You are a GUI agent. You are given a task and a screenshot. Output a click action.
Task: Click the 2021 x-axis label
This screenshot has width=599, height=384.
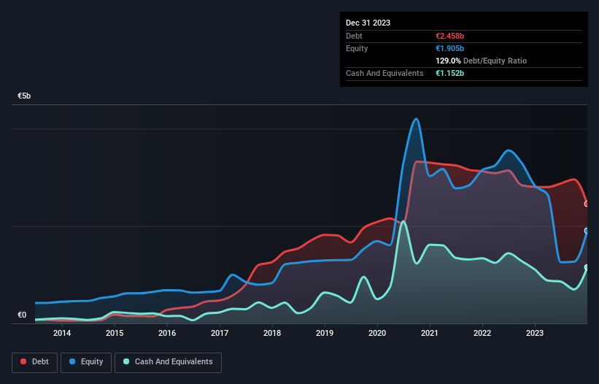tap(430, 333)
